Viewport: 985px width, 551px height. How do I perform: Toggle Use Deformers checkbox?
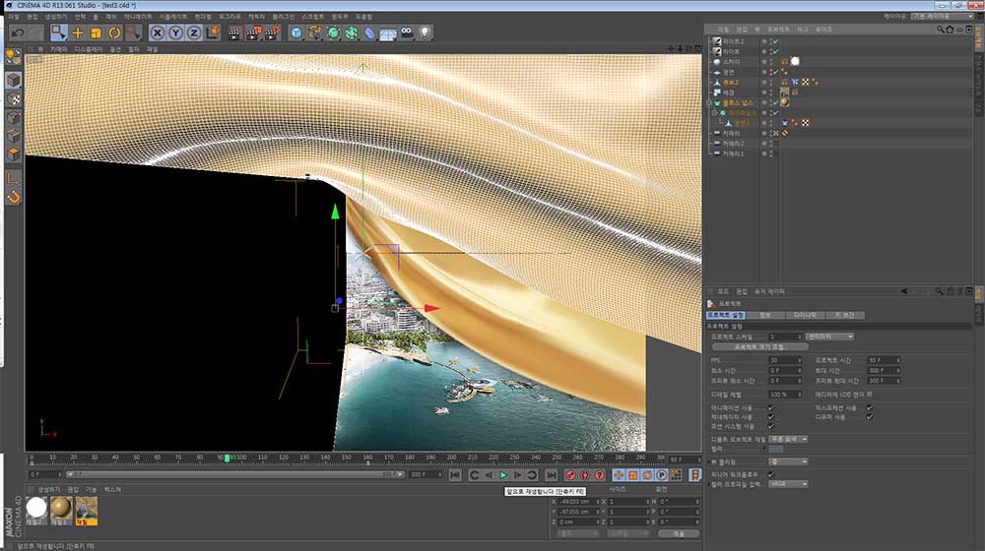(870, 417)
